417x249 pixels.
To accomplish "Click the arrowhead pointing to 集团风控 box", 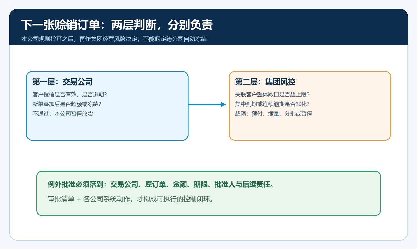I will point(223,104).
